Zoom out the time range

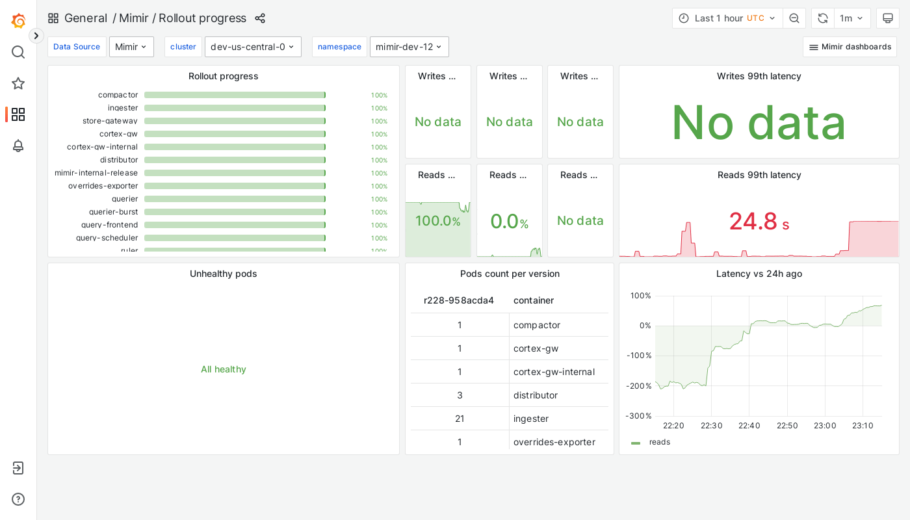(x=794, y=18)
